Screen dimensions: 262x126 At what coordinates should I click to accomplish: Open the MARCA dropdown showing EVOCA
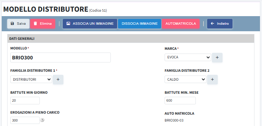188,57
